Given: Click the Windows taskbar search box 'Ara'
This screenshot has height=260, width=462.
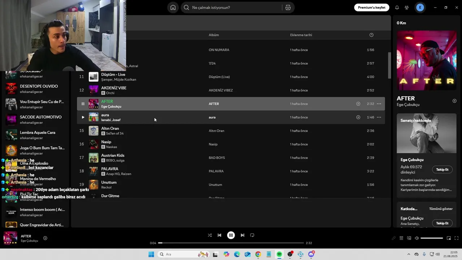Looking at the screenshot, I should (x=184, y=254).
